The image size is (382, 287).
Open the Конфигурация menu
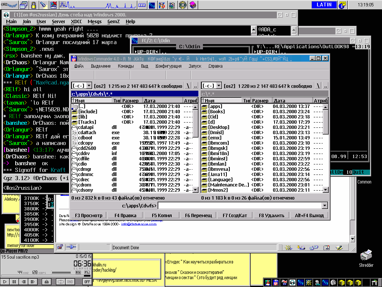(x=168, y=66)
